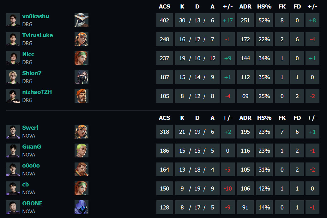Screen dimensions: 327x218
Task: Click GuanG's player photo thumbnail
Action: point(13,151)
